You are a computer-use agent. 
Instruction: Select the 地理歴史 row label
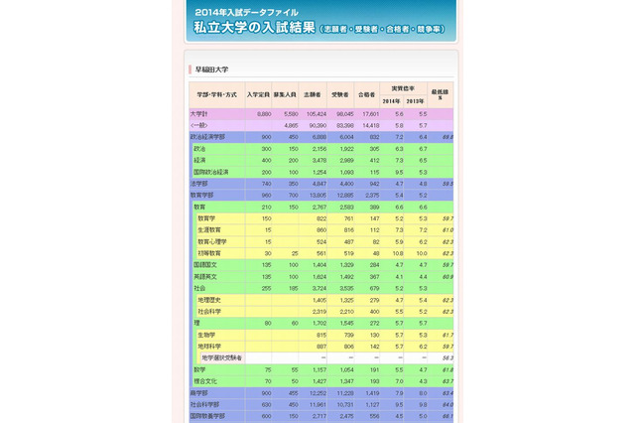[x=209, y=300]
